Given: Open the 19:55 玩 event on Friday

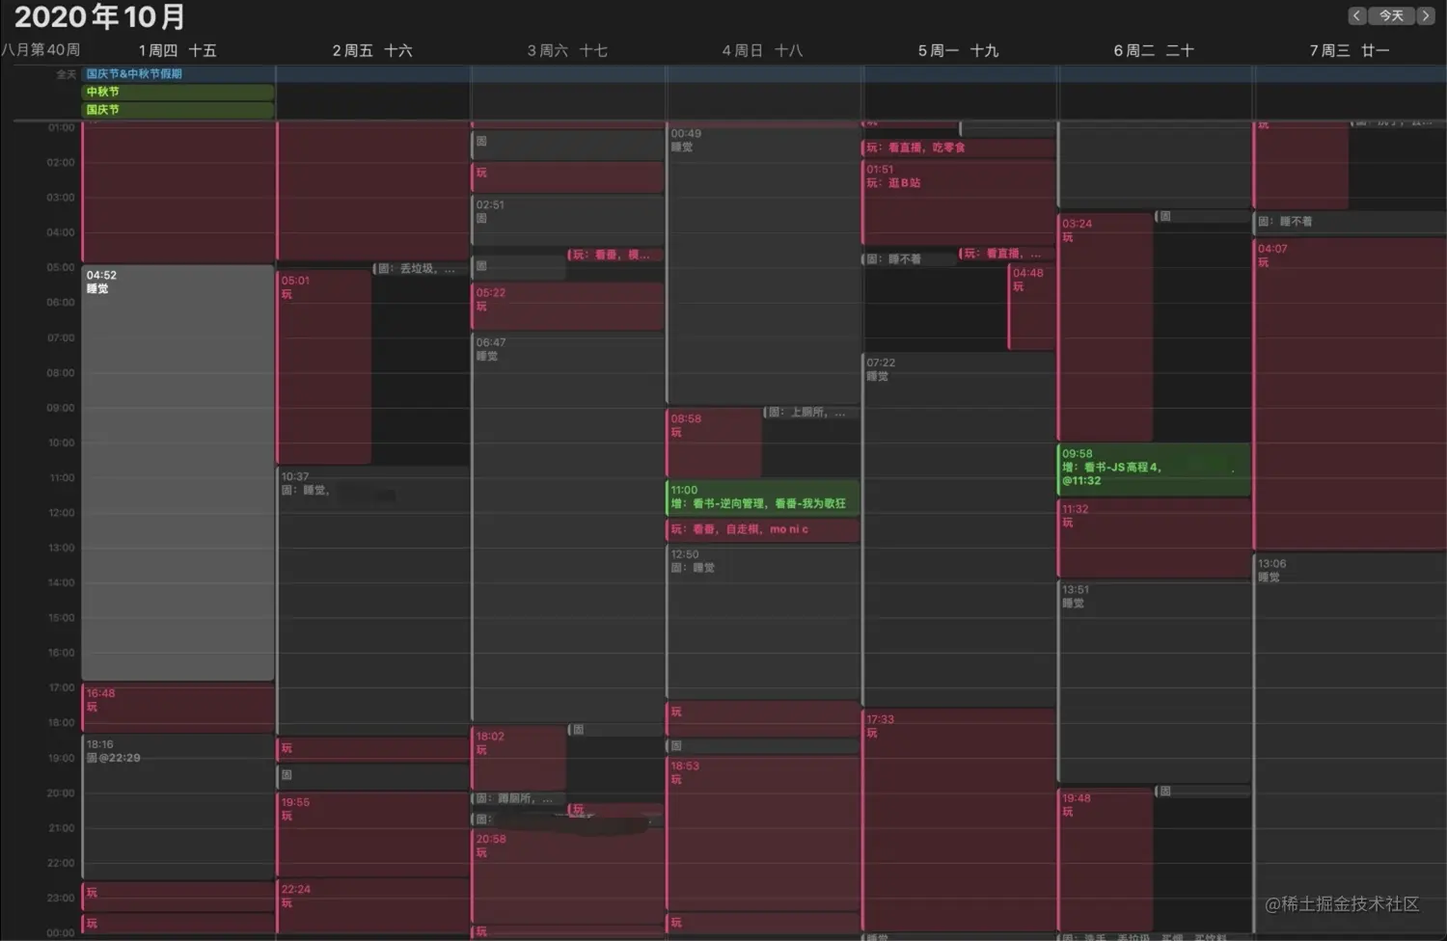Looking at the screenshot, I should tap(373, 834).
